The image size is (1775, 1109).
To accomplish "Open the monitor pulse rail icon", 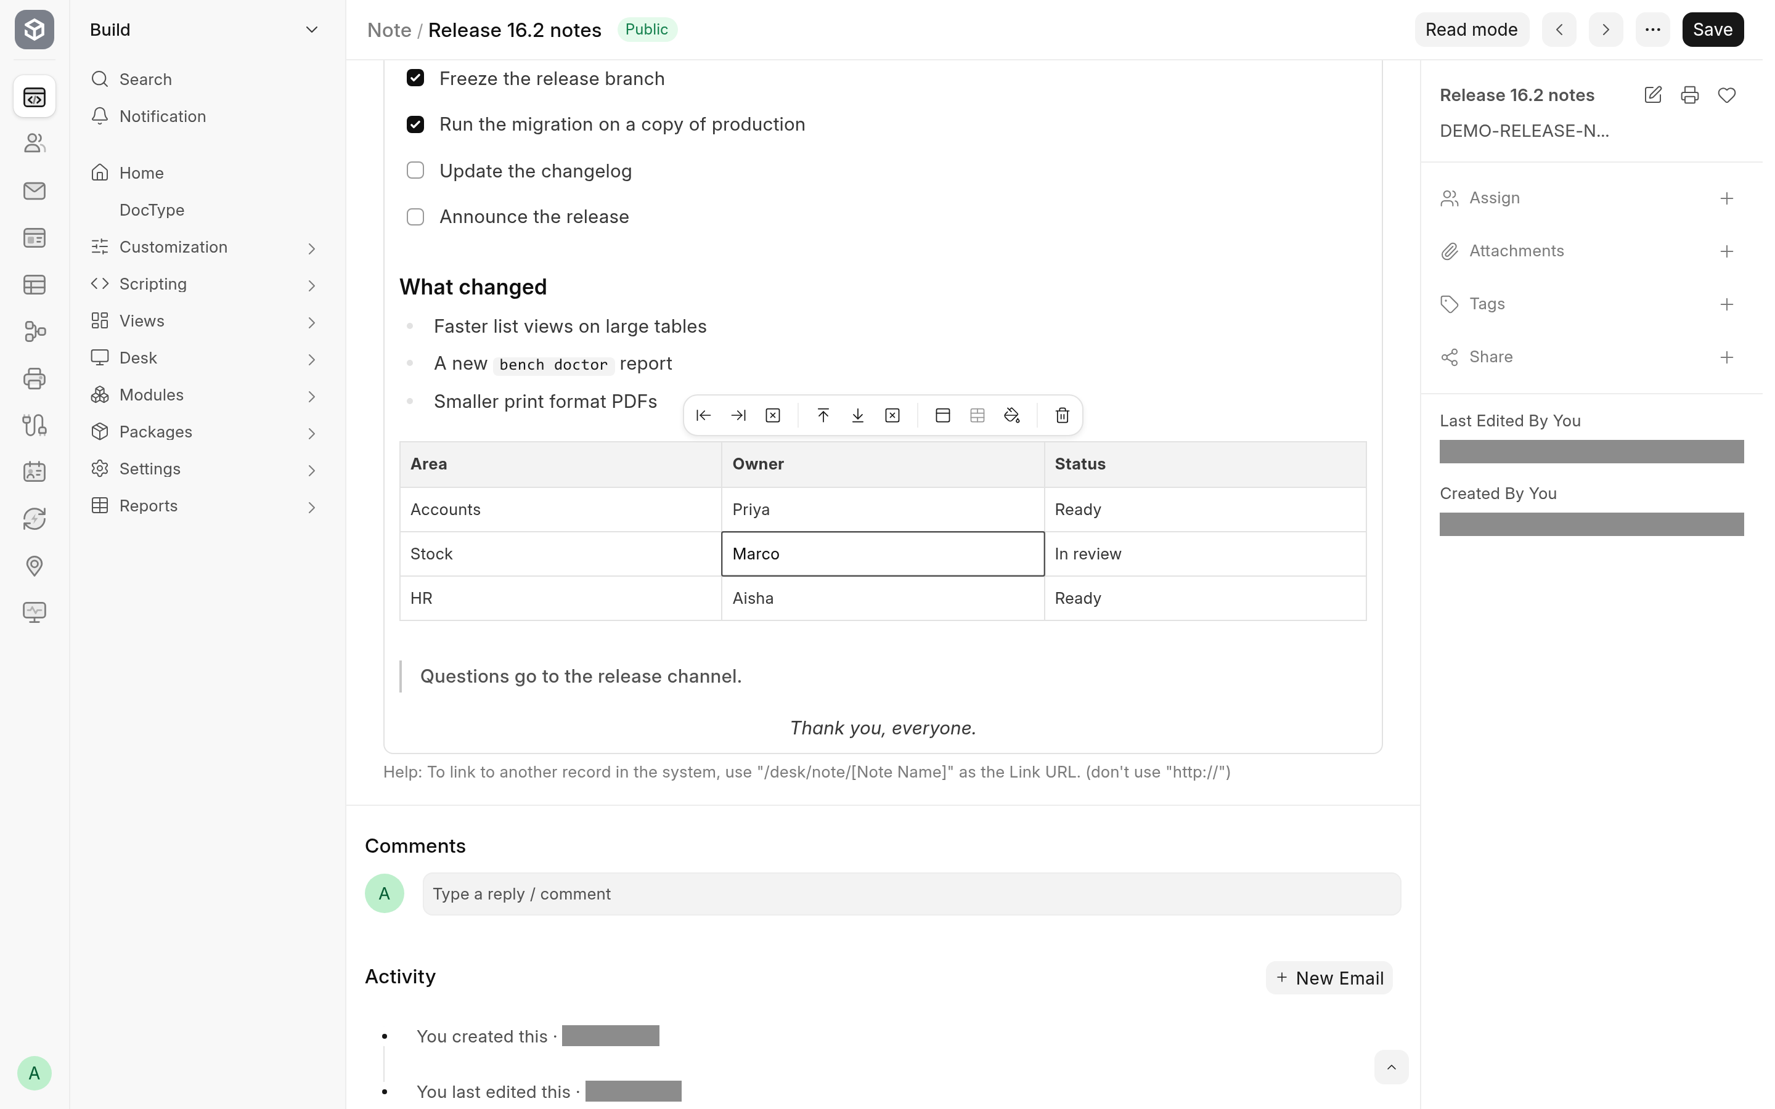I will 35,612.
